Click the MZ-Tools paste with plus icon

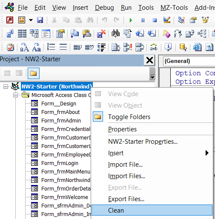[87, 34]
